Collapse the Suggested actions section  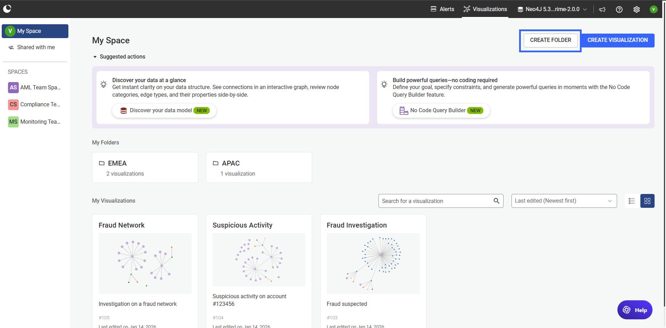point(95,57)
